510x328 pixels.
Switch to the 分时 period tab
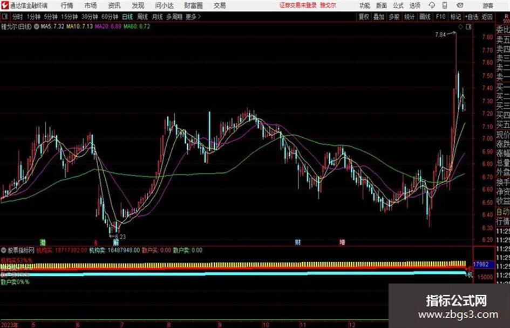[x=17, y=17]
